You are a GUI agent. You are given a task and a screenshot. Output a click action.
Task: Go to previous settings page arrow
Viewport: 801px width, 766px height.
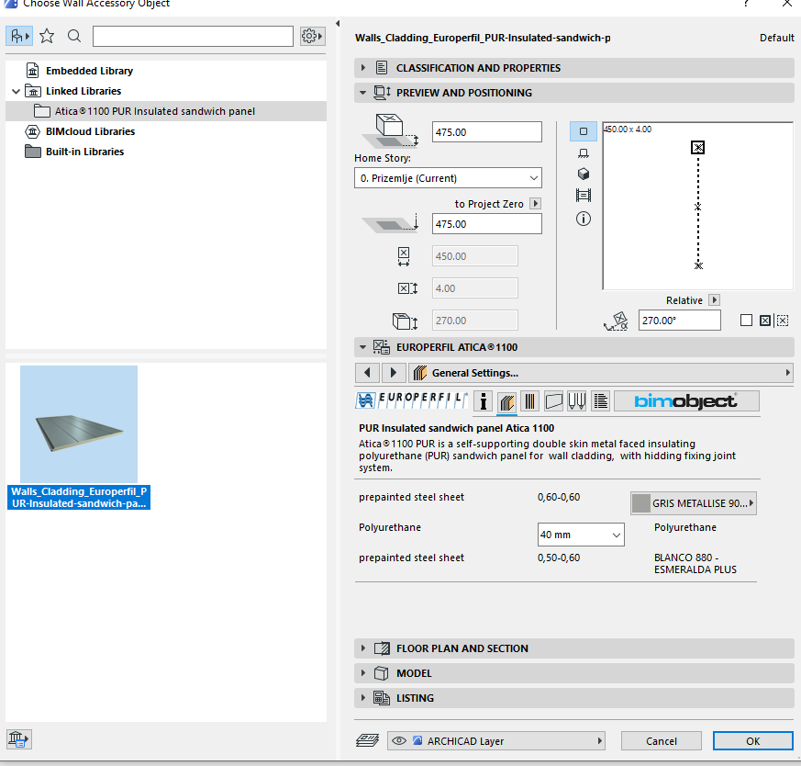(x=367, y=373)
